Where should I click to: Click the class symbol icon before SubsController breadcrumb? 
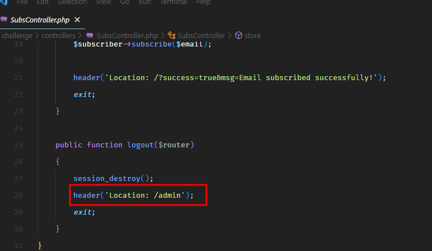[x=172, y=35]
